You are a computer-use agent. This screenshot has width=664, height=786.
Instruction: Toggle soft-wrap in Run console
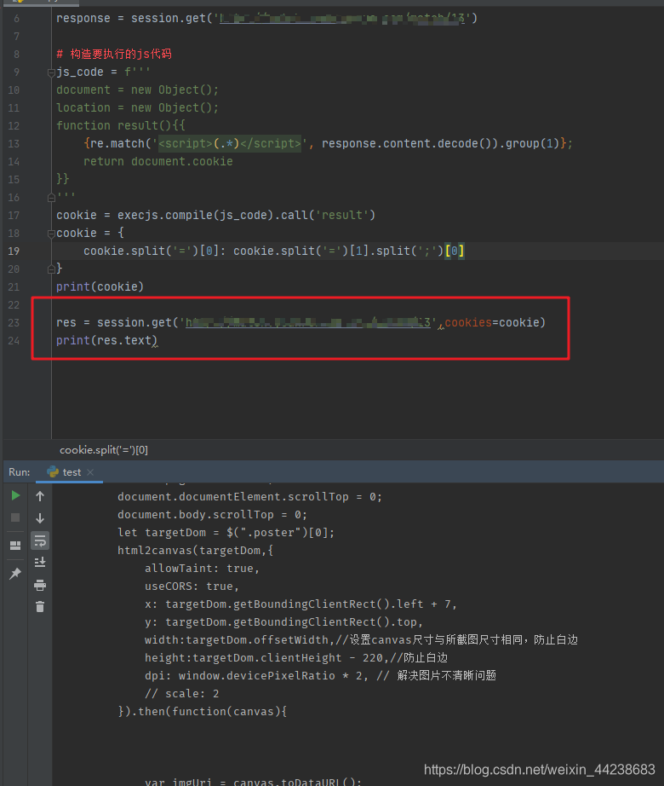tap(40, 540)
